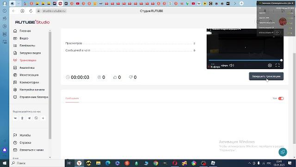
Task: Click the RUTUBE Studio logo
Action: click(32, 22)
